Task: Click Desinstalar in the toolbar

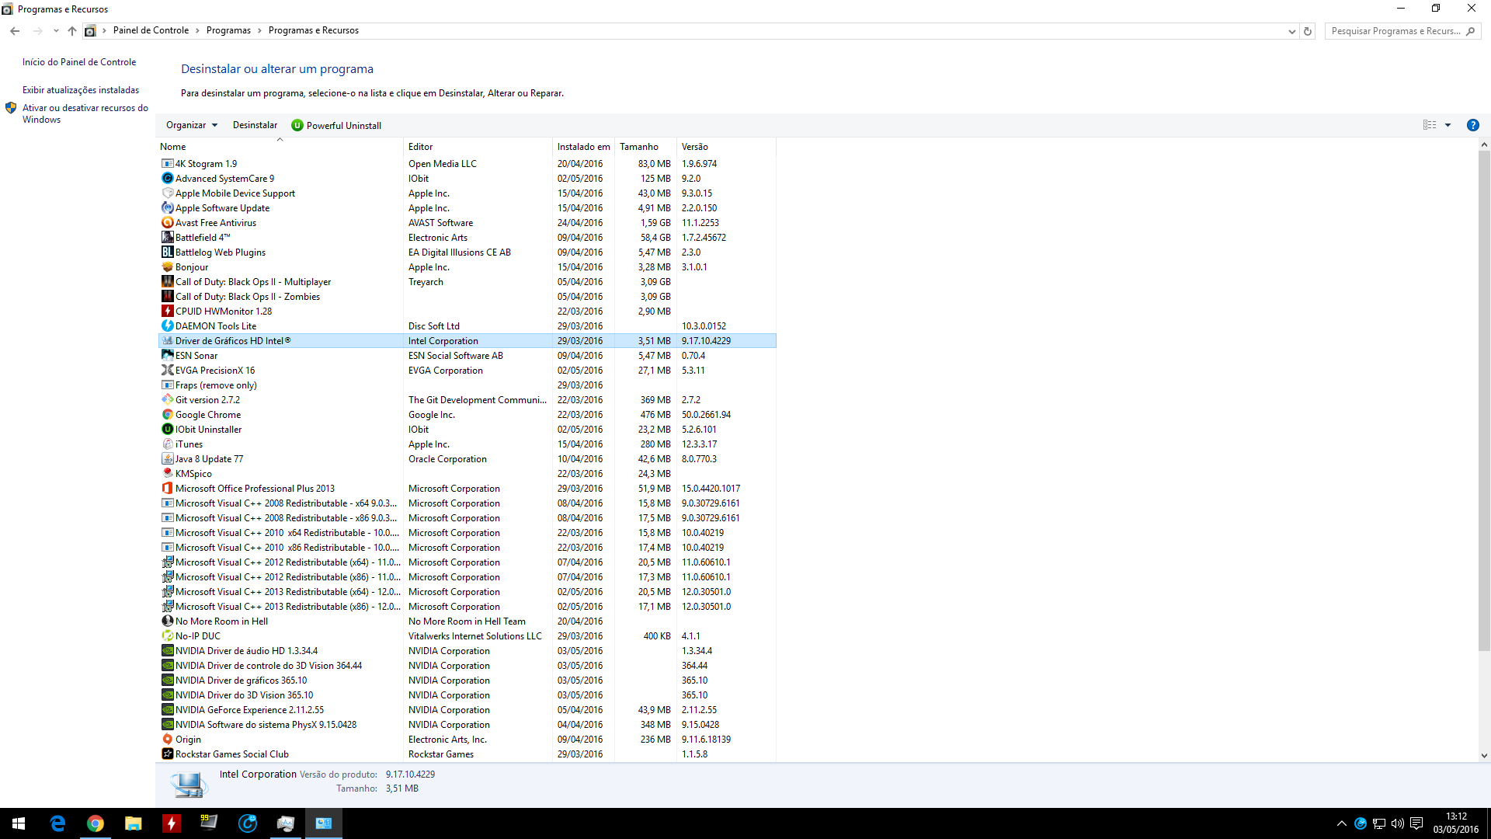Action: [x=255, y=125]
